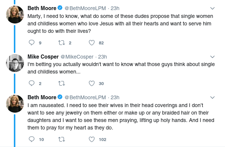Expand the menu chevron on Mike Cosper's tweet
The width and height of the screenshot is (225, 147).
pyautogui.click(x=212, y=57)
